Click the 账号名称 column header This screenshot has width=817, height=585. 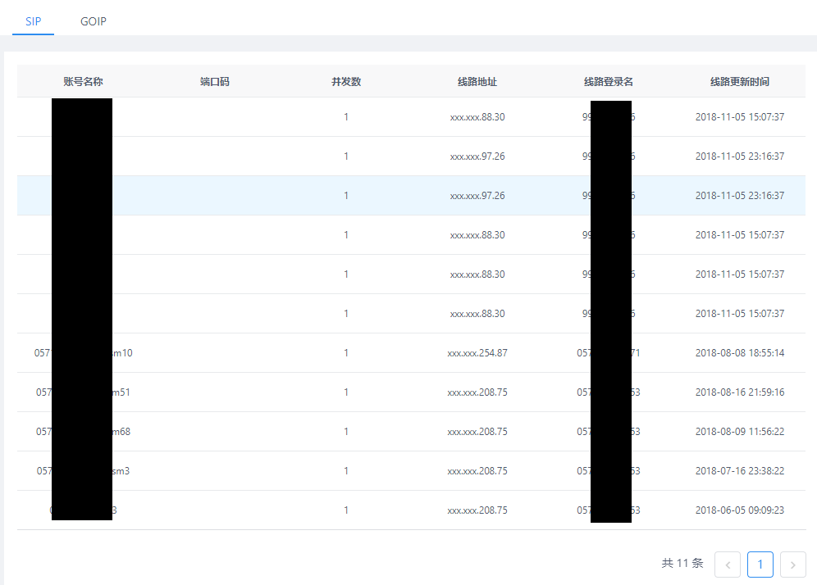[x=83, y=81]
